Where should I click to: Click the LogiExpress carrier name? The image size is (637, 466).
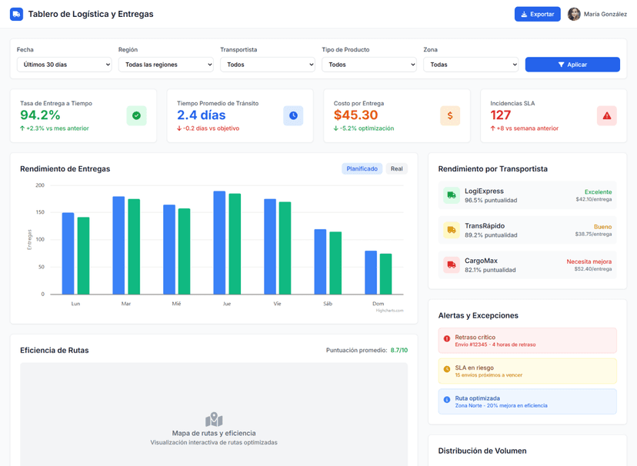tap(484, 191)
